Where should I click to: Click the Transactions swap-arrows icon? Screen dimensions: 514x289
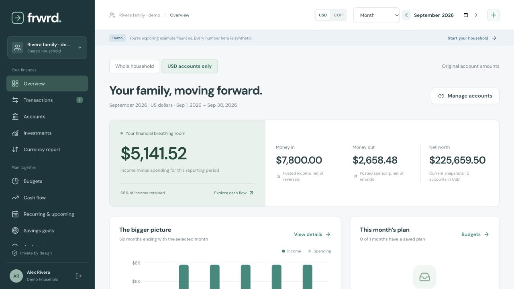click(15, 100)
